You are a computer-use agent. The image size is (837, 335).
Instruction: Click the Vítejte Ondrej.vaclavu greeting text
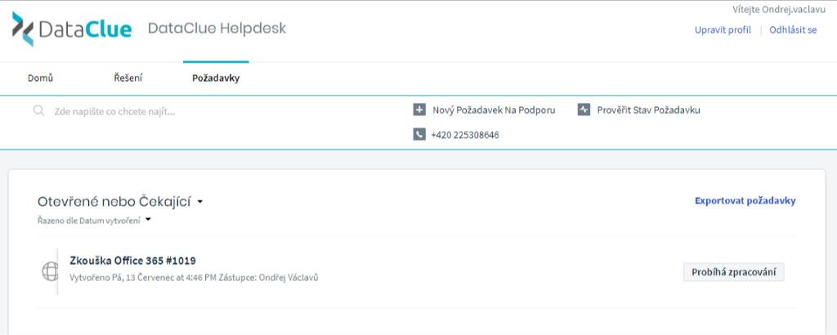781,10
